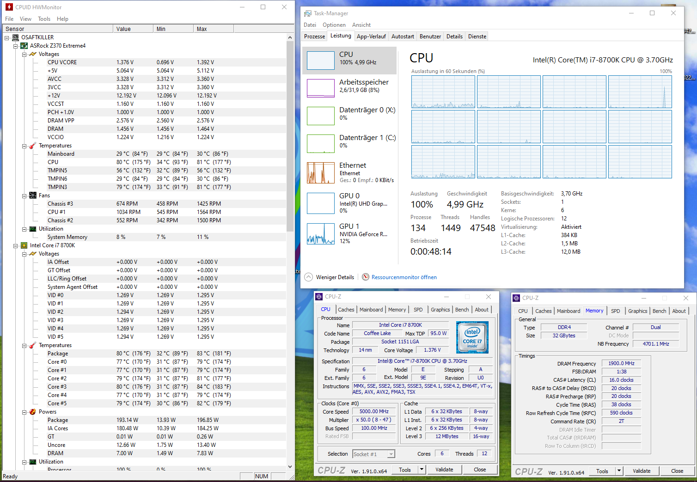Select Datenträger 1 (C:) in Task-Manager

[350, 143]
